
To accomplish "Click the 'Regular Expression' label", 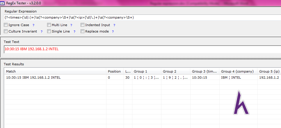I will coord(21,11).
